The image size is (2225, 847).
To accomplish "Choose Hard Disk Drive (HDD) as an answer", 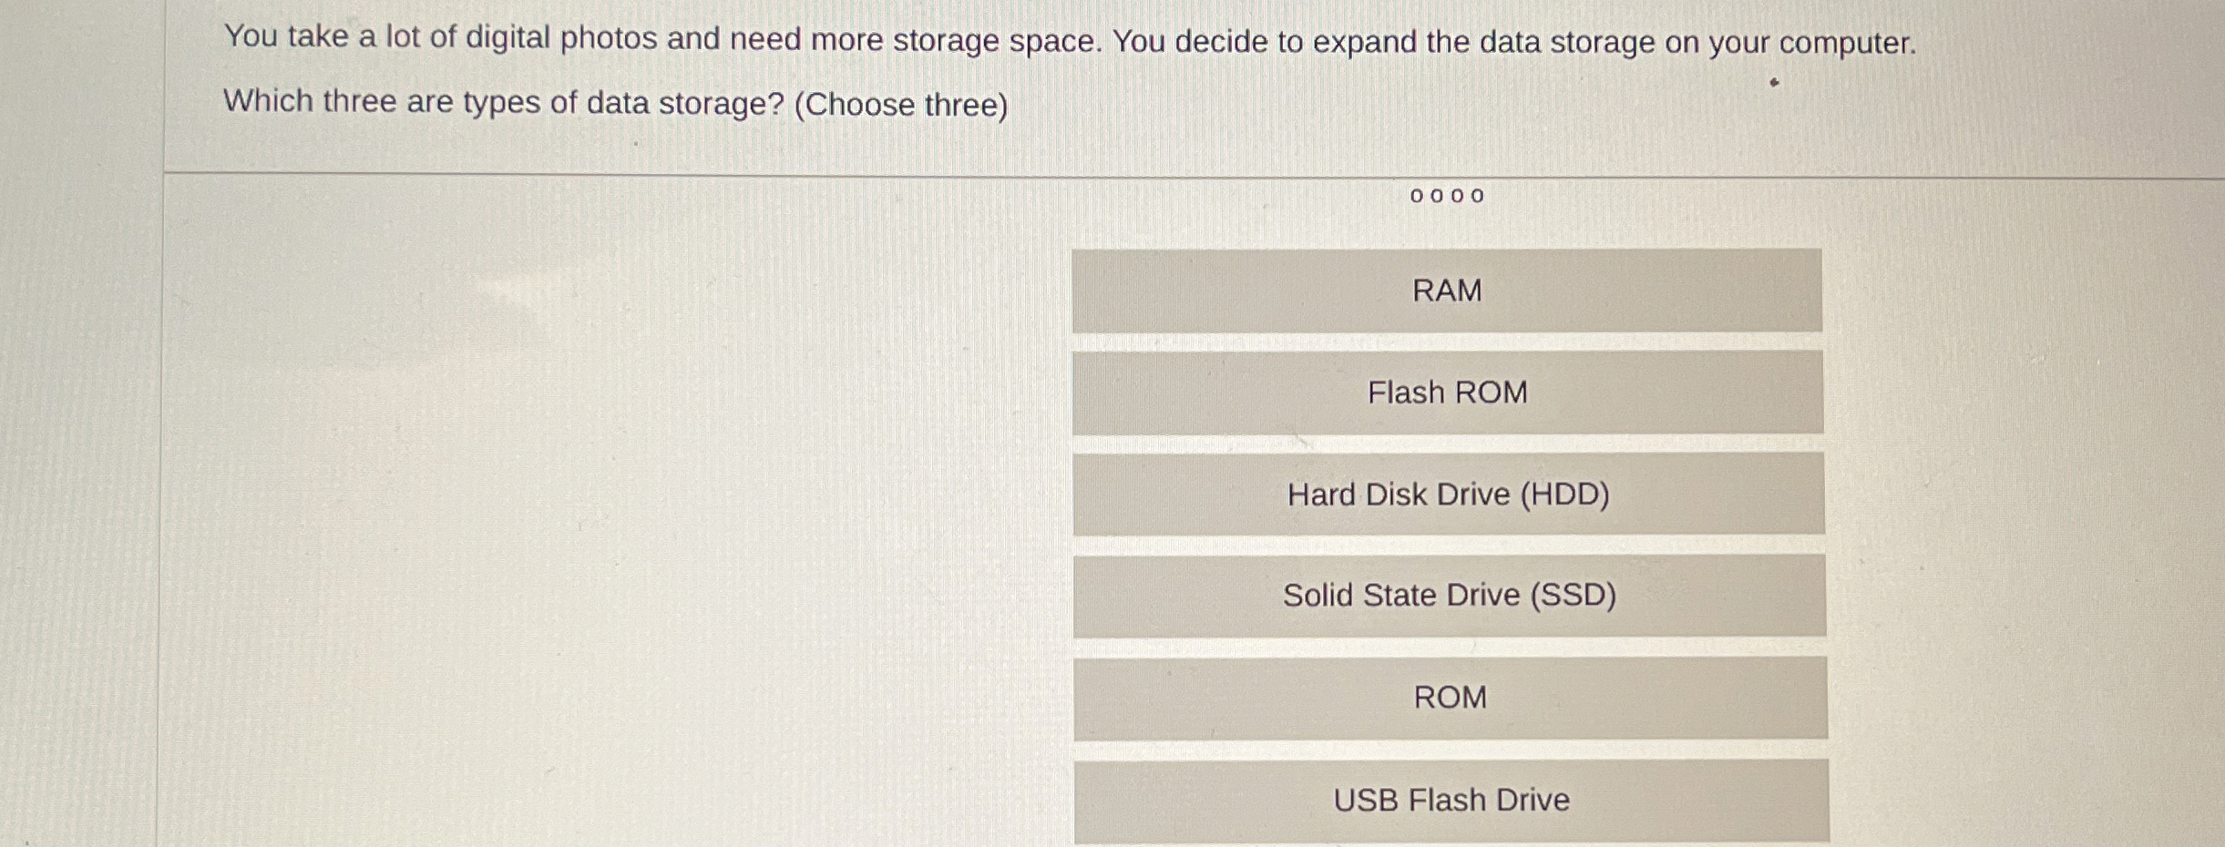I will 1447,495.
